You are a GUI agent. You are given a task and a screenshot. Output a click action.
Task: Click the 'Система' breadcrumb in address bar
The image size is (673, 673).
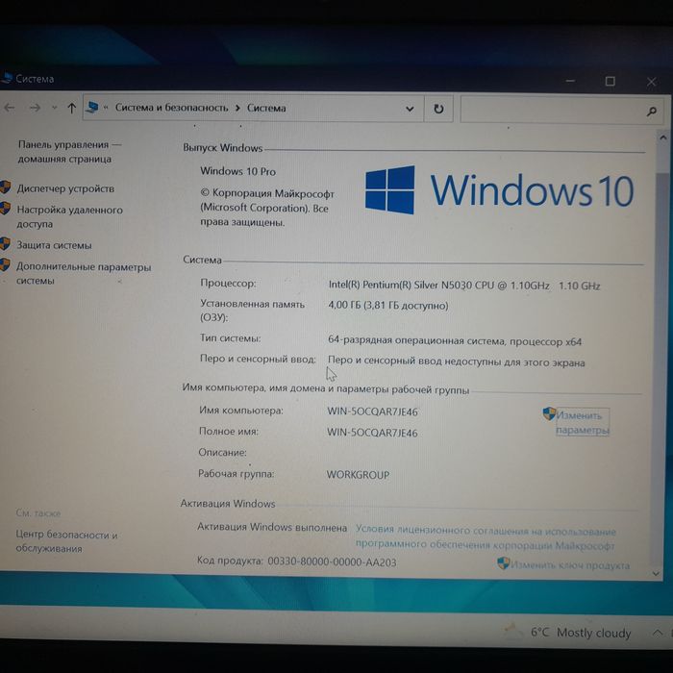pos(266,108)
